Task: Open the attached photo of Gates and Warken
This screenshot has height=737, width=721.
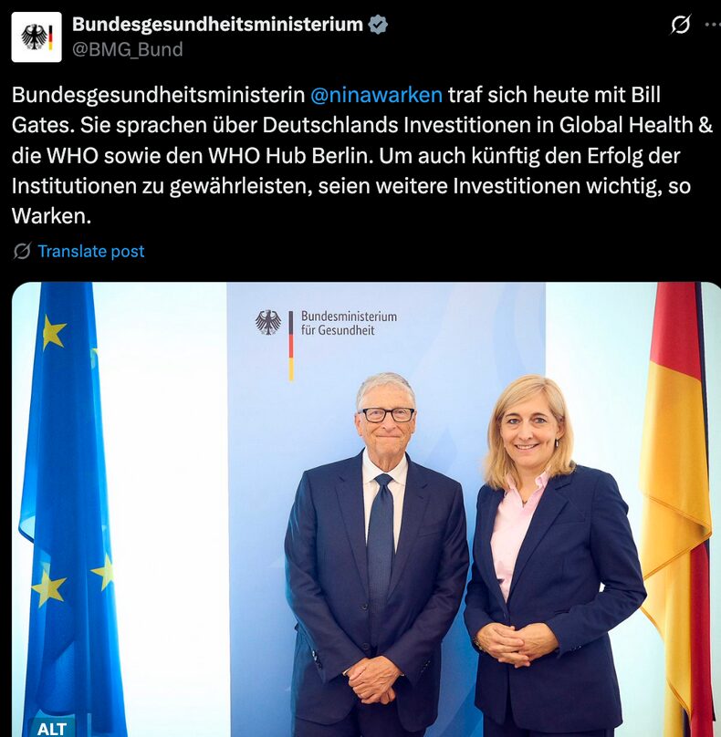Action: [x=366, y=510]
